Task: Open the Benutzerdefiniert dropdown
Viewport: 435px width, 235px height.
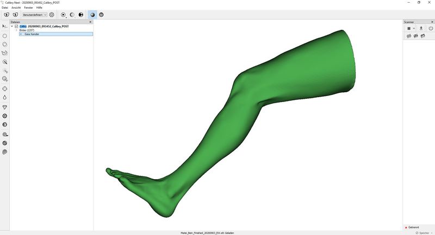Action: tap(35, 15)
